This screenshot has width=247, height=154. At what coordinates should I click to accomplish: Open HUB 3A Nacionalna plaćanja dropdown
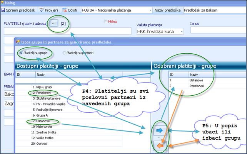pyautogui.click(x=150, y=10)
